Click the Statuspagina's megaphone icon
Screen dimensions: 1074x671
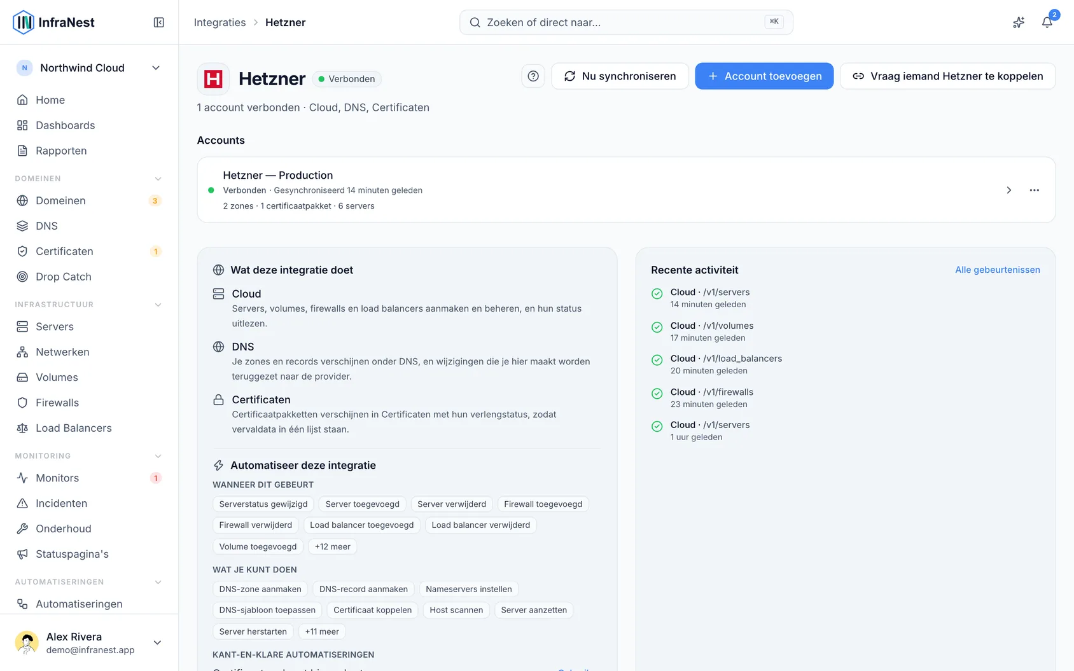click(x=22, y=554)
